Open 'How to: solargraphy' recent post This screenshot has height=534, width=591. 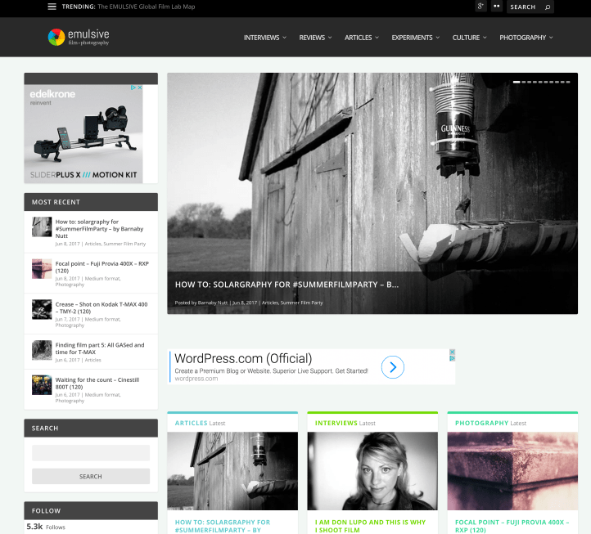point(100,229)
